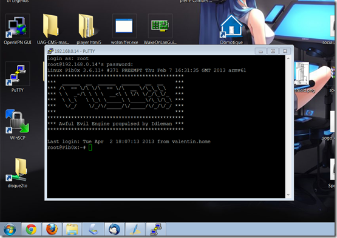
Task: Open the PuTTY window system menu icon
Action: 50,51
